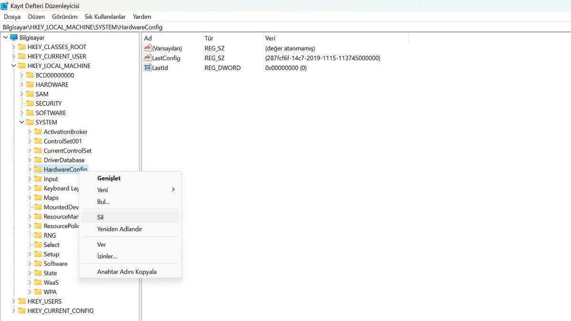Click the folder icon next to HardwareConfig
Viewport: 571px width, 321px height.
coord(39,169)
